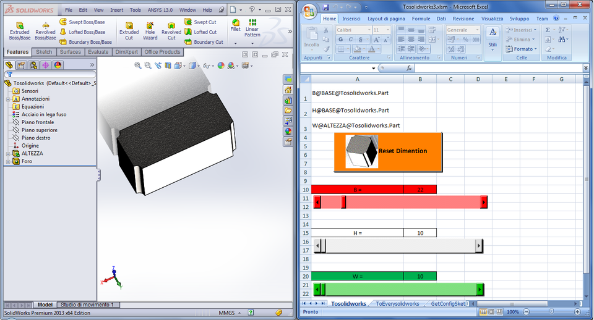This screenshot has height=320, width=594.
Task: Open the Hole Wizard
Action: pos(150,30)
